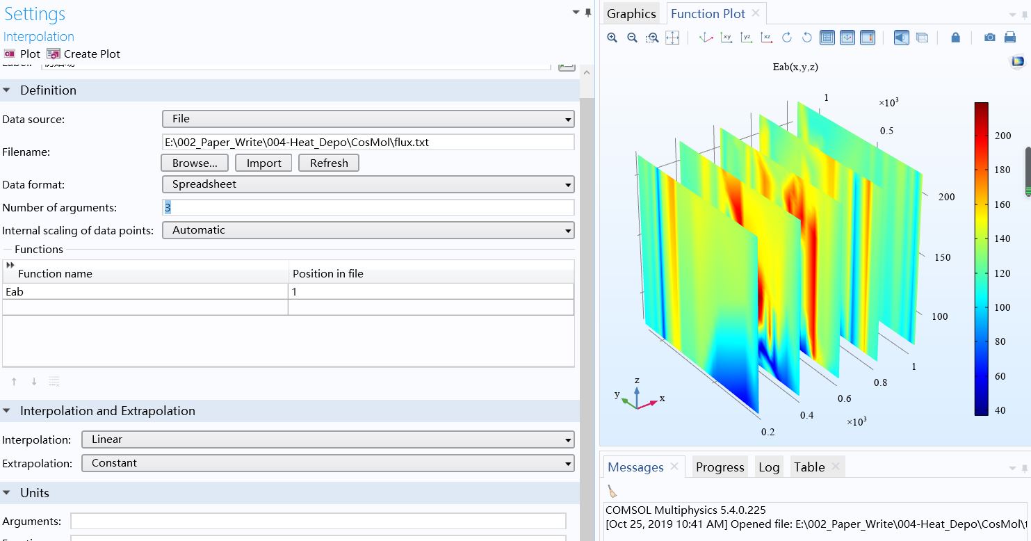Select the Messages tab
Viewport: 1031px width, 541px height.
click(x=635, y=467)
